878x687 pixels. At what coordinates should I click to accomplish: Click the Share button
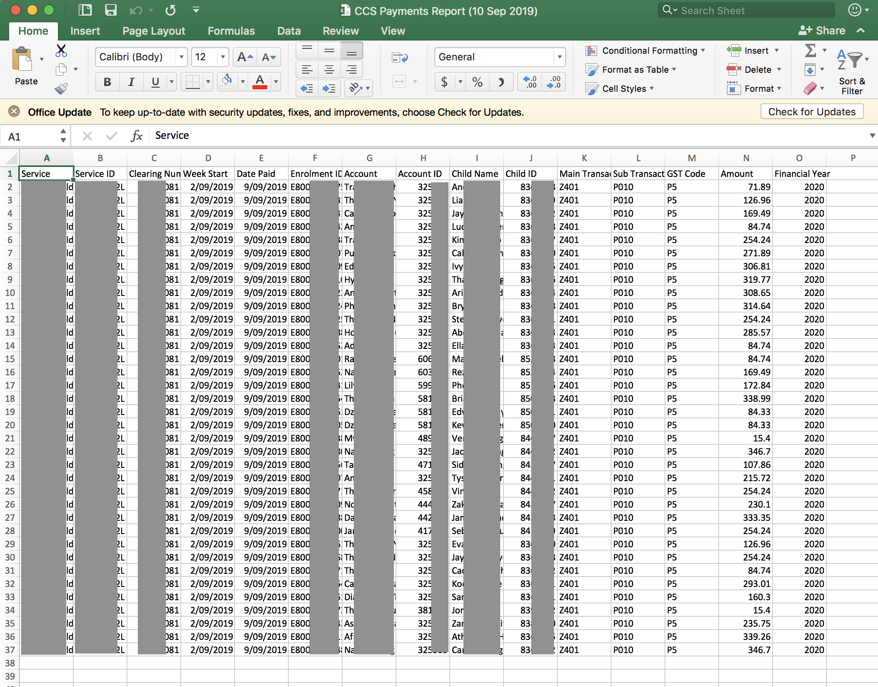pyautogui.click(x=822, y=31)
